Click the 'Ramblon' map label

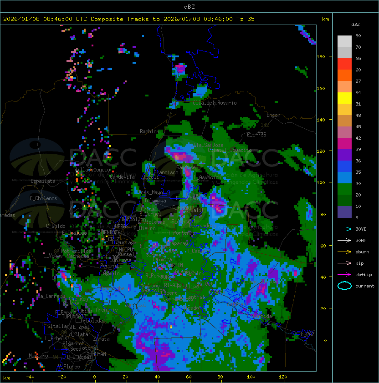coord(149,131)
